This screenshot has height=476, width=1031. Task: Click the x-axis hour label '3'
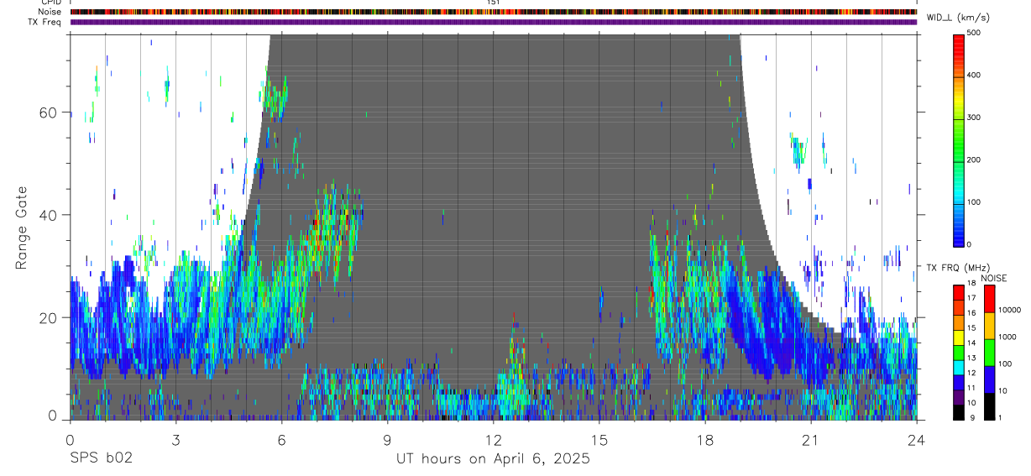click(175, 440)
